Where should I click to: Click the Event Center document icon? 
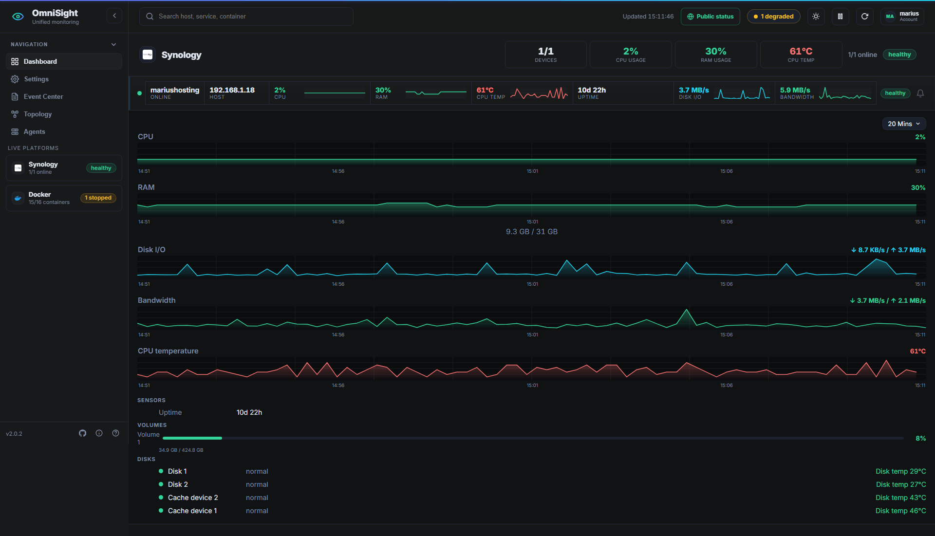click(x=15, y=97)
